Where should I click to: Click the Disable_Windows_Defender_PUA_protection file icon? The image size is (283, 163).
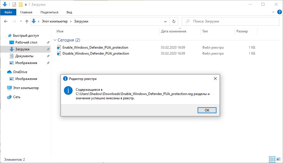click(x=59, y=53)
